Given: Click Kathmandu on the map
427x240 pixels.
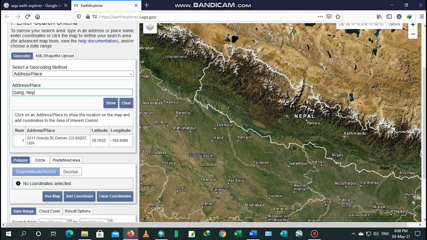Looking at the screenshot, I should point(355,133).
